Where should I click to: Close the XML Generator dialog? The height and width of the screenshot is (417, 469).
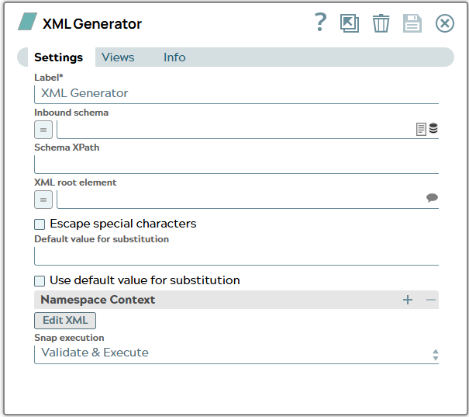[x=444, y=23]
